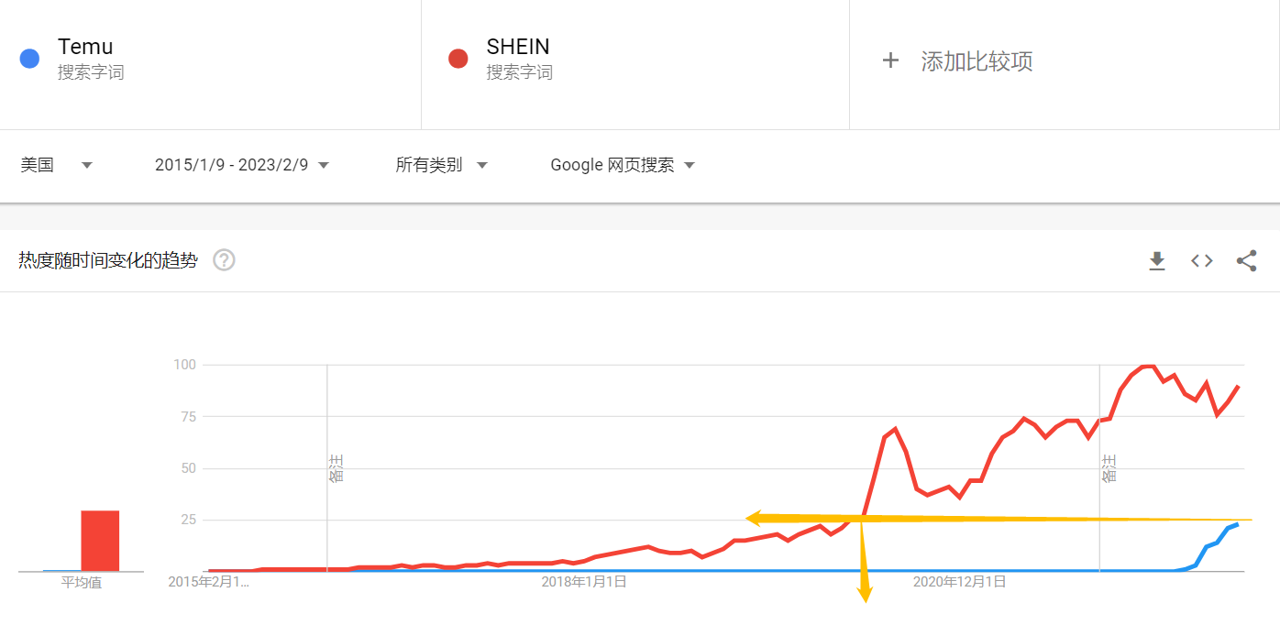Open the help question mark icon
1280x625 pixels.
pyautogui.click(x=224, y=260)
